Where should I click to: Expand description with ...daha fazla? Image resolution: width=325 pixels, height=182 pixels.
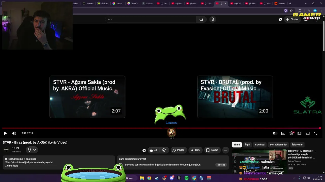pyautogui.click(x=12, y=166)
